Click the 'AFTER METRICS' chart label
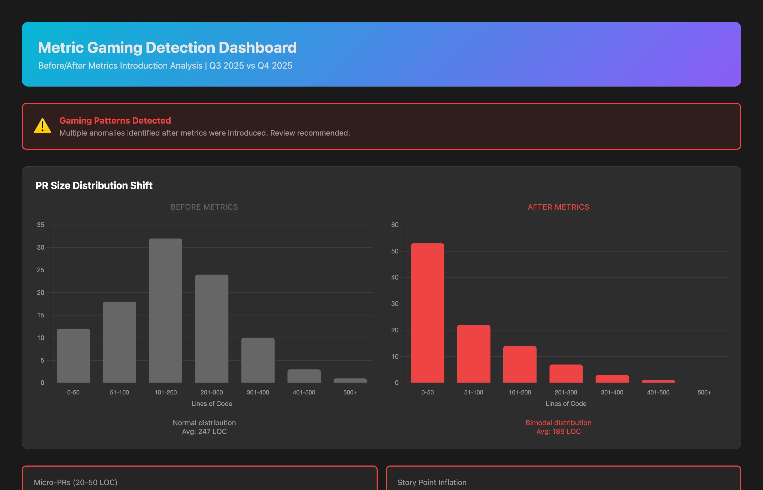This screenshot has width=763, height=490. tap(558, 207)
